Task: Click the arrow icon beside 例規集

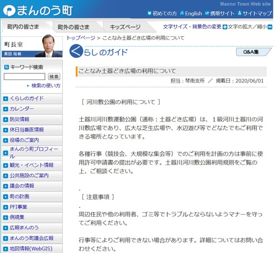Action: click(x=6, y=217)
